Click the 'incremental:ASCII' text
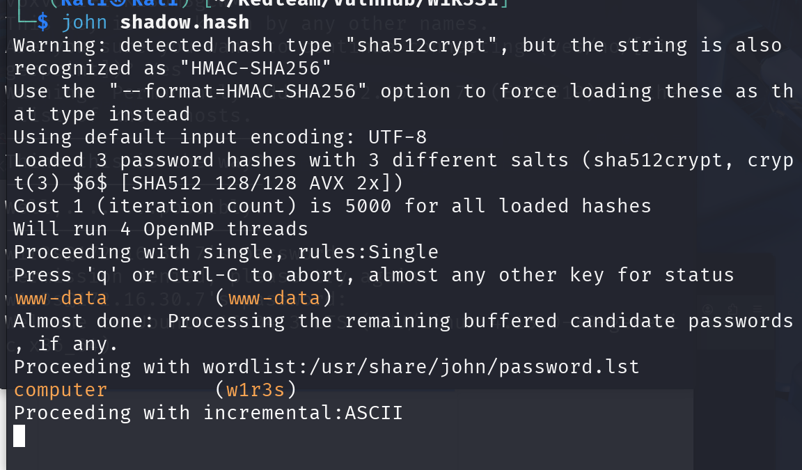This screenshot has height=470, width=802. pyautogui.click(x=303, y=413)
